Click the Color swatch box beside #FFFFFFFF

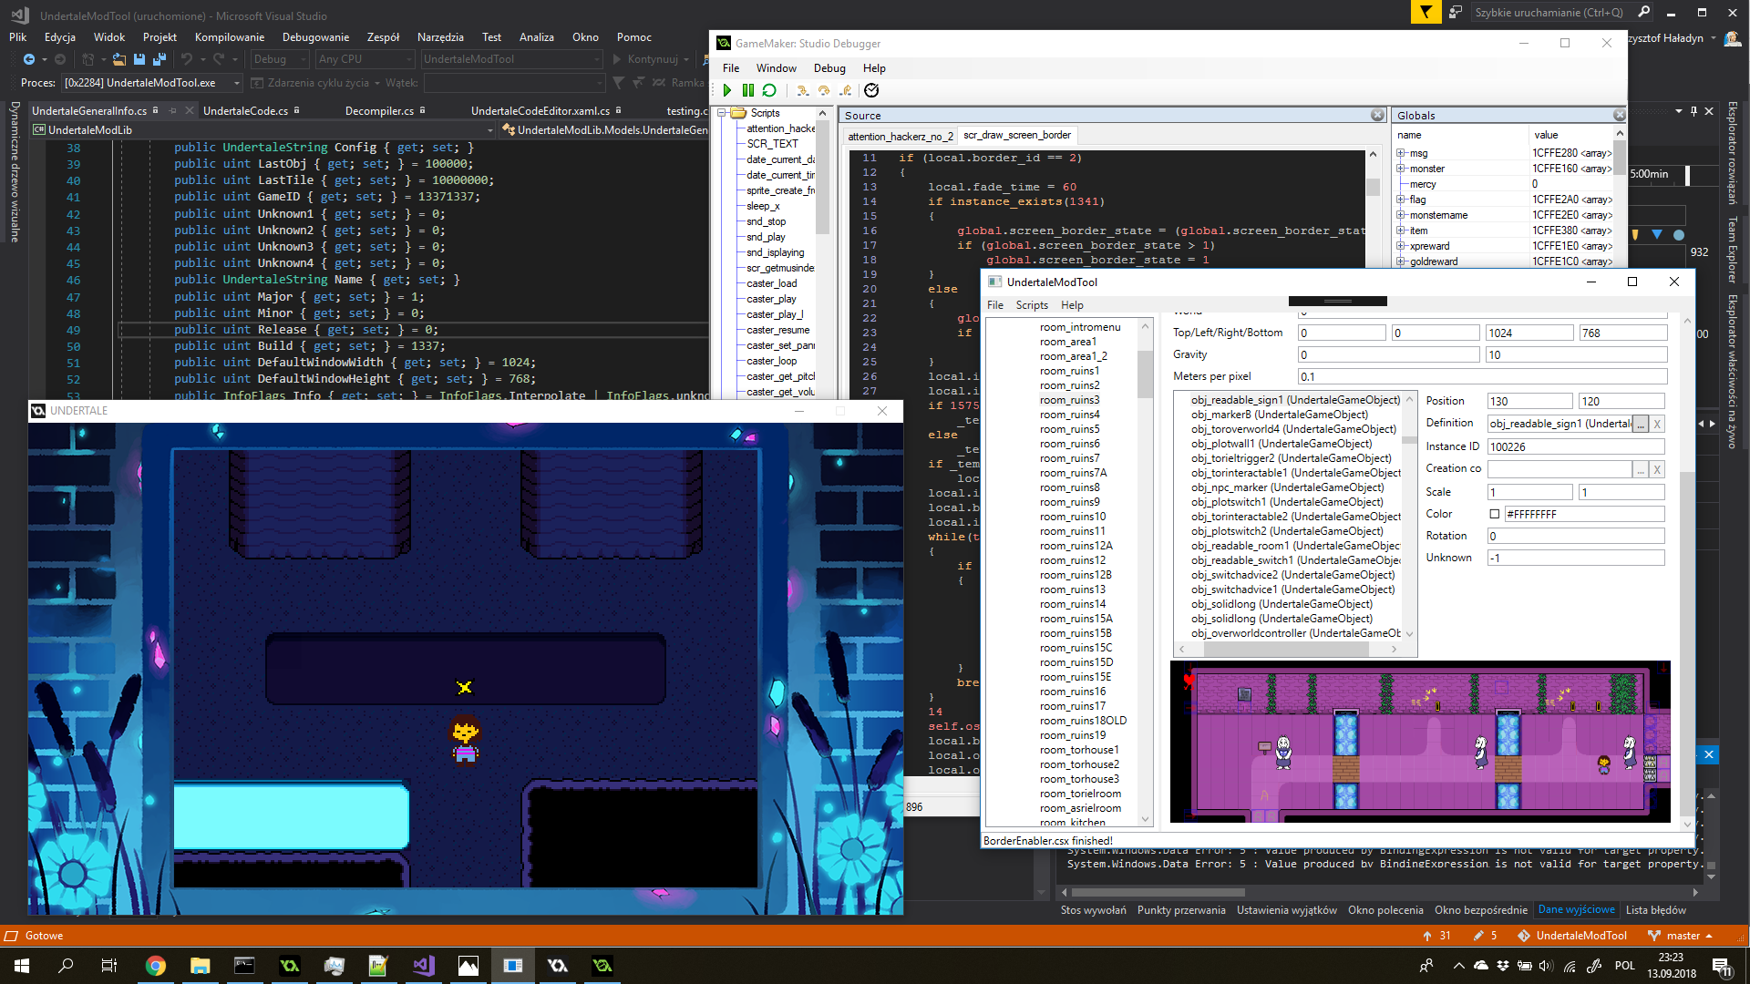pyautogui.click(x=1494, y=514)
